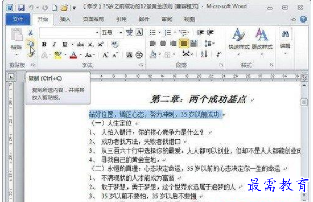Undo the last action
313x202 pixels.
coord(31,8)
